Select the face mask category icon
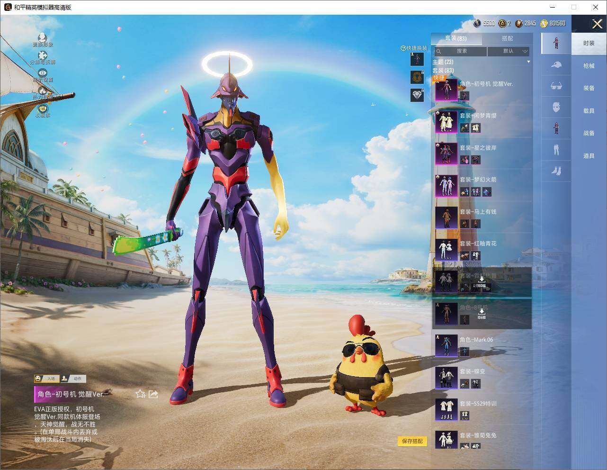Viewport: 607px width, 470px height. (x=556, y=107)
